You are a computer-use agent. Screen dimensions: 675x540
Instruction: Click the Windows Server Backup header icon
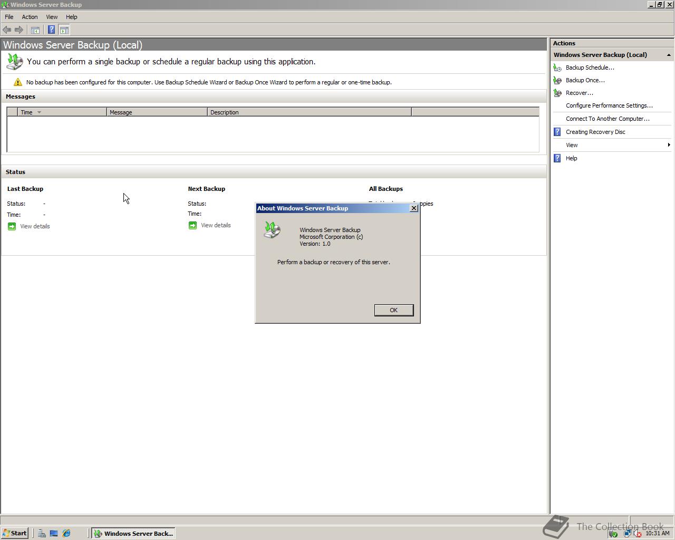(x=14, y=62)
